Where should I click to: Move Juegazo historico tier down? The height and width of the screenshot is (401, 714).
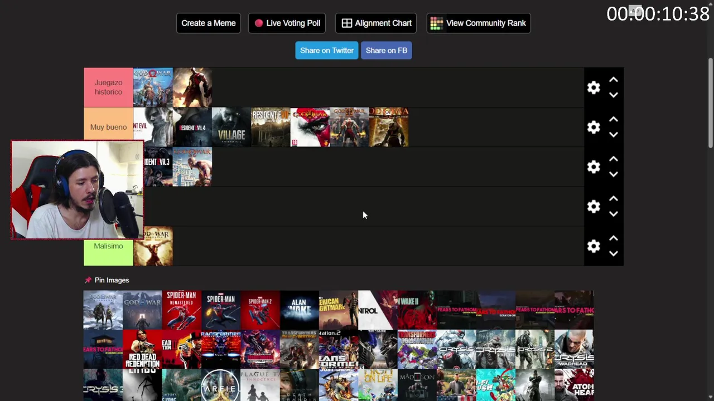pyautogui.click(x=614, y=95)
